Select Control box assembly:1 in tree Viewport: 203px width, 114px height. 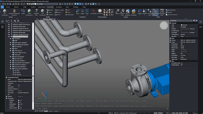(20, 65)
